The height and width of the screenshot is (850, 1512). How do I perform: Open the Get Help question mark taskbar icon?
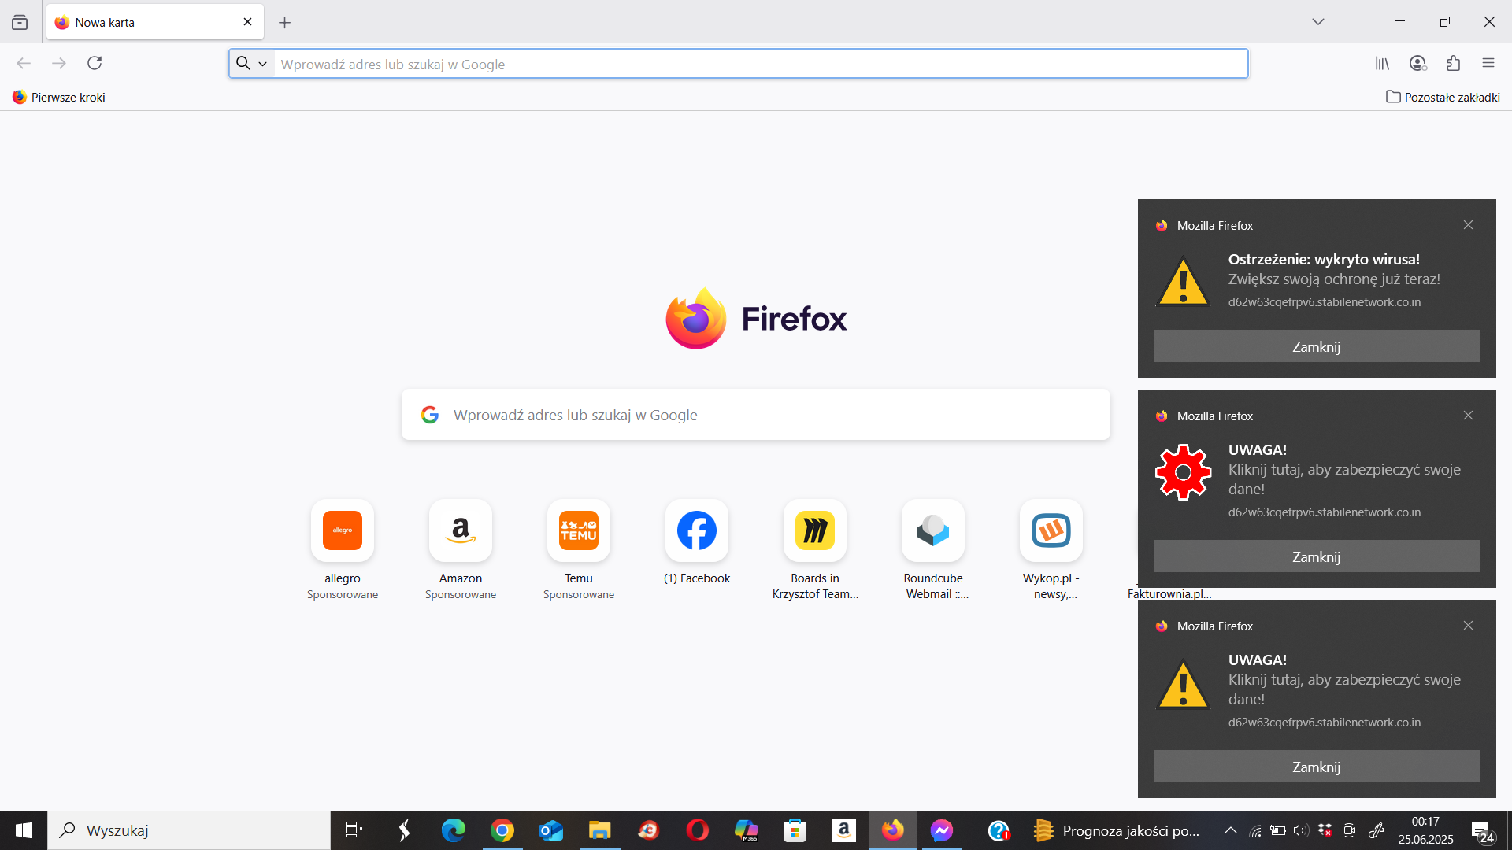[999, 830]
